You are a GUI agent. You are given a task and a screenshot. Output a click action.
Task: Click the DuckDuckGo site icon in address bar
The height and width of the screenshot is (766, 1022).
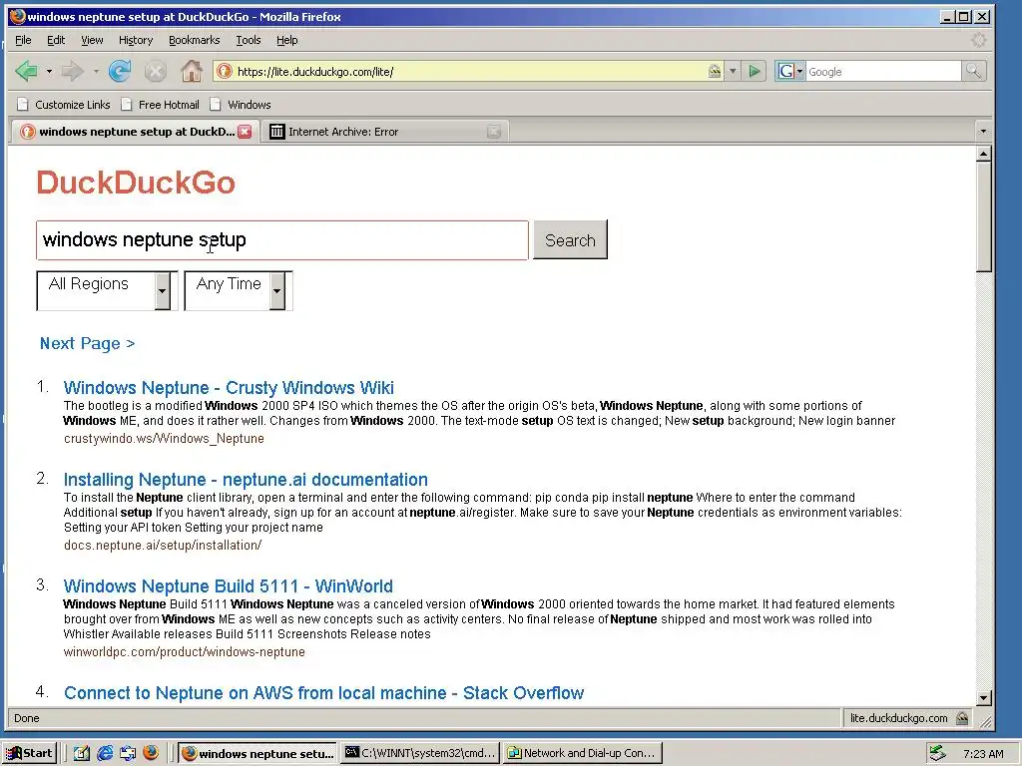(225, 71)
